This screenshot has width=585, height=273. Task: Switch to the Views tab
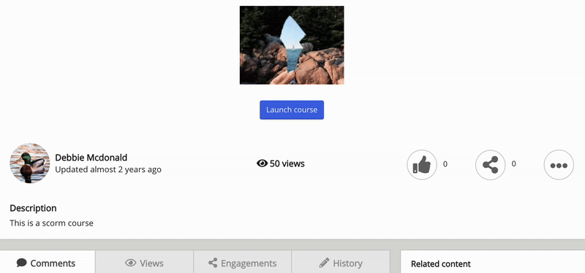[x=144, y=263]
